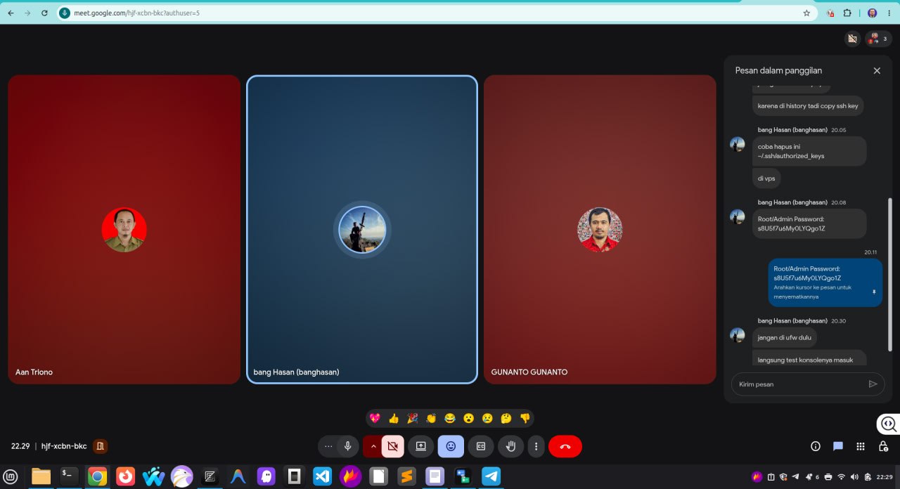The height and width of the screenshot is (489, 900).
Task: Open audio settings via three-dots next to microphone
Action: pos(328,446)
